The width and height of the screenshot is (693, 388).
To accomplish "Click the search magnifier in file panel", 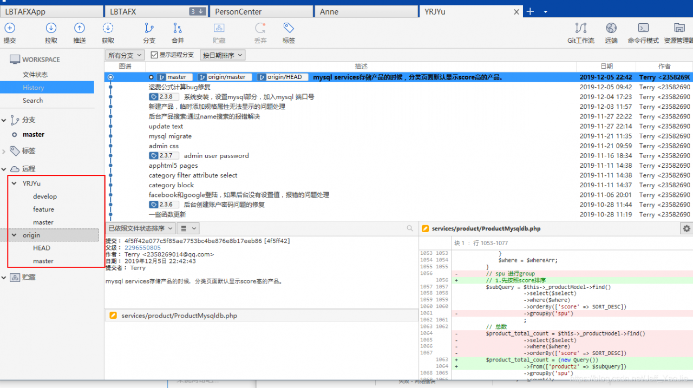I will click(410, 229).
